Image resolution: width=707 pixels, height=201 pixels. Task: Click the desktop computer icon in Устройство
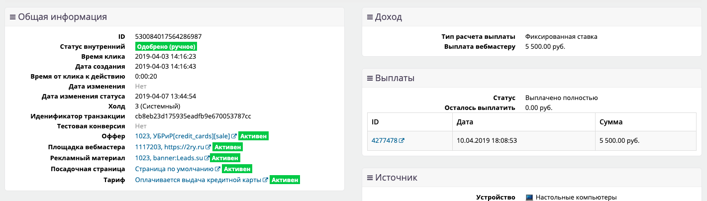coord(529,198)
